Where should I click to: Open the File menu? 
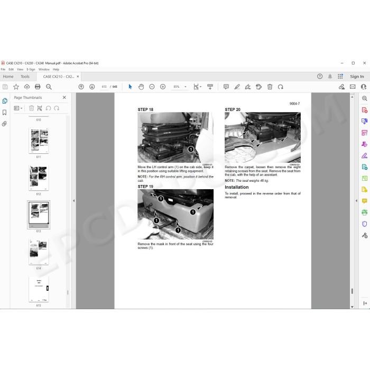pos(3,69)
